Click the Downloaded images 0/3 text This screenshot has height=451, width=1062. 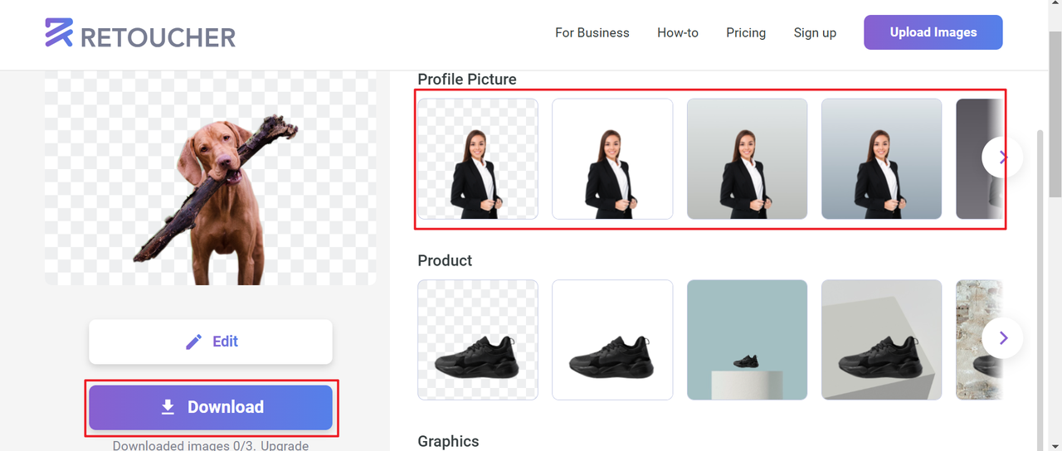coord(184,446)
